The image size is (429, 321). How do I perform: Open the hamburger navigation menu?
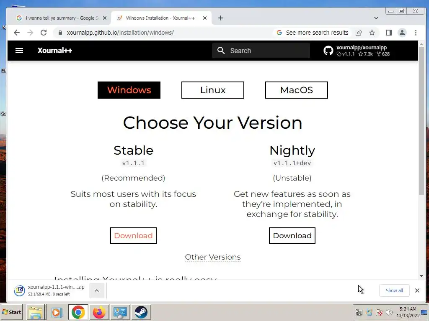[19, 51]
